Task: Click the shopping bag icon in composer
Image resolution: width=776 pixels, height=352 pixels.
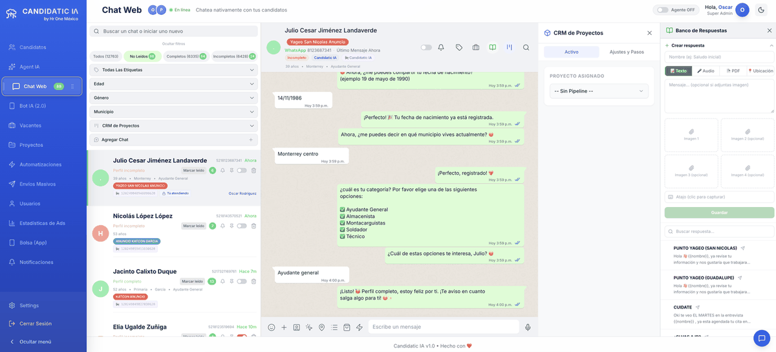Action: (347, 327)
